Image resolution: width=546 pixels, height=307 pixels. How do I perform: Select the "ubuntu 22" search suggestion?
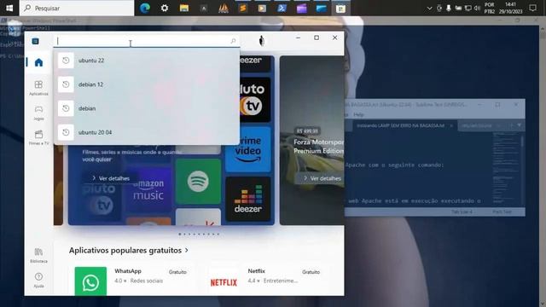(147, 61)
